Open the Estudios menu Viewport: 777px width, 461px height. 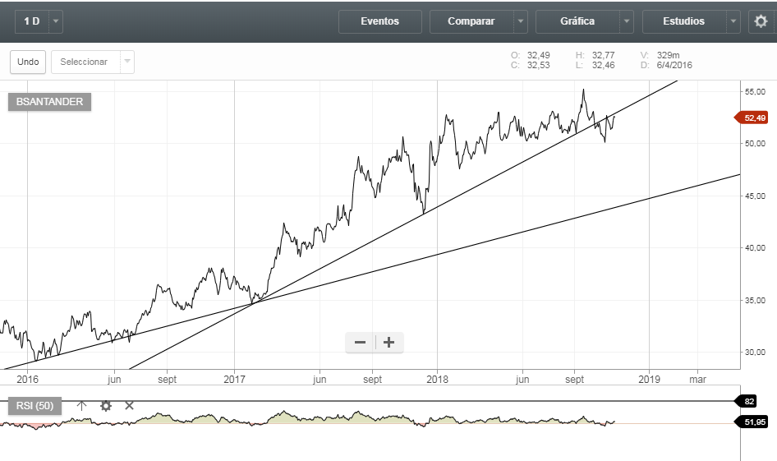click(x=684, y=21)
